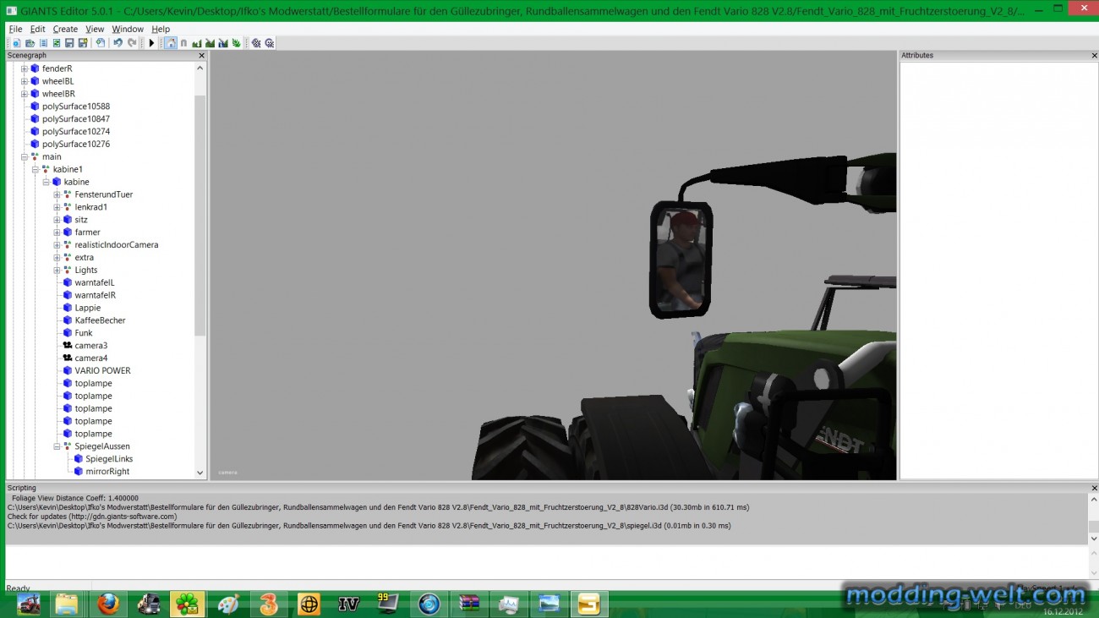Collapse the kabine1 node
Viewport: 1099px width, 618px height.
[36, 169]
